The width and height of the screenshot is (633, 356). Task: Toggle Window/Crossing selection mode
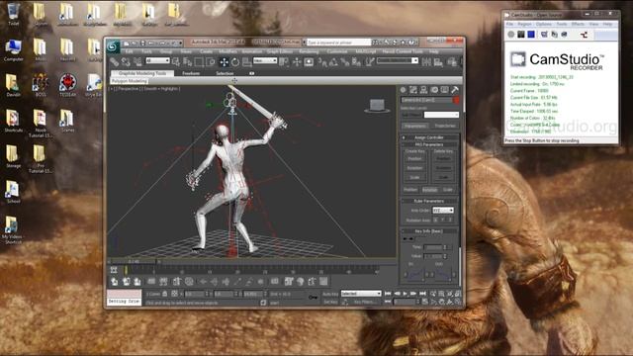[211, 61]
